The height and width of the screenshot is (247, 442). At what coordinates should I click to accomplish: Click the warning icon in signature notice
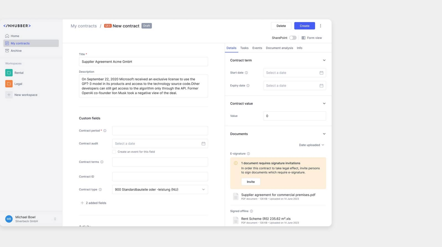[236, 163]
